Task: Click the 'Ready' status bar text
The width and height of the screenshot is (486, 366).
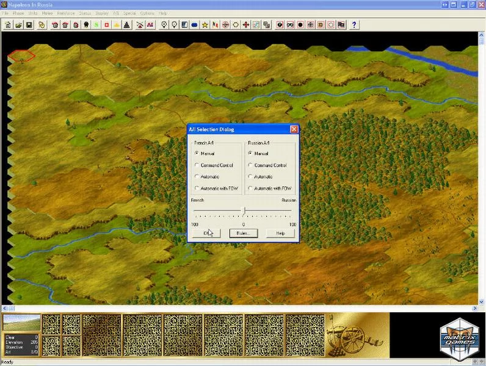Action: [7, 362]
